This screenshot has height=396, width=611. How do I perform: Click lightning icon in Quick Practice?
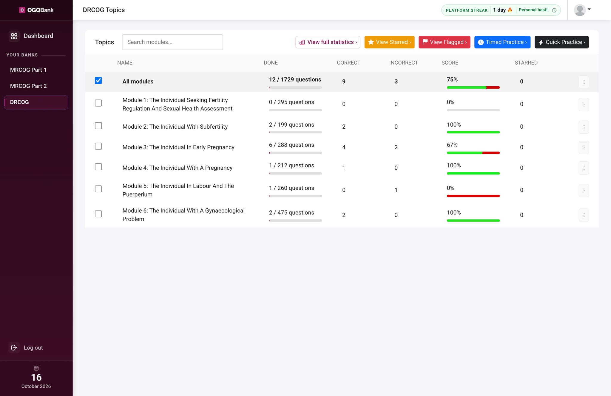coord(541,42)
